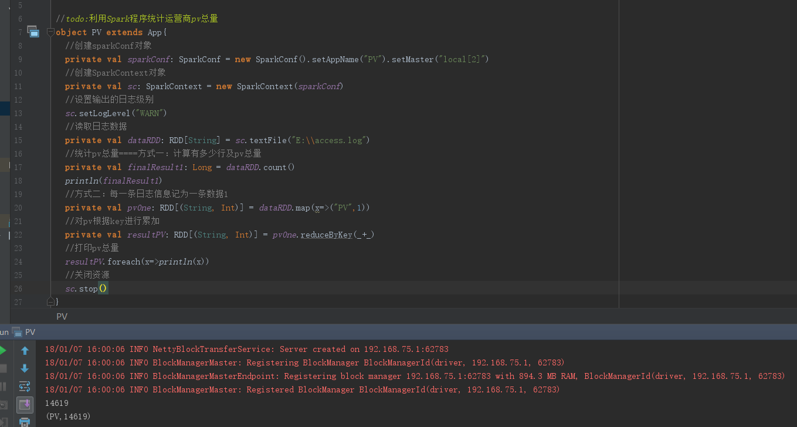Screen dimensions: 797x427
Task: Click println(finalResult1) statement
Action: point(113,181)
